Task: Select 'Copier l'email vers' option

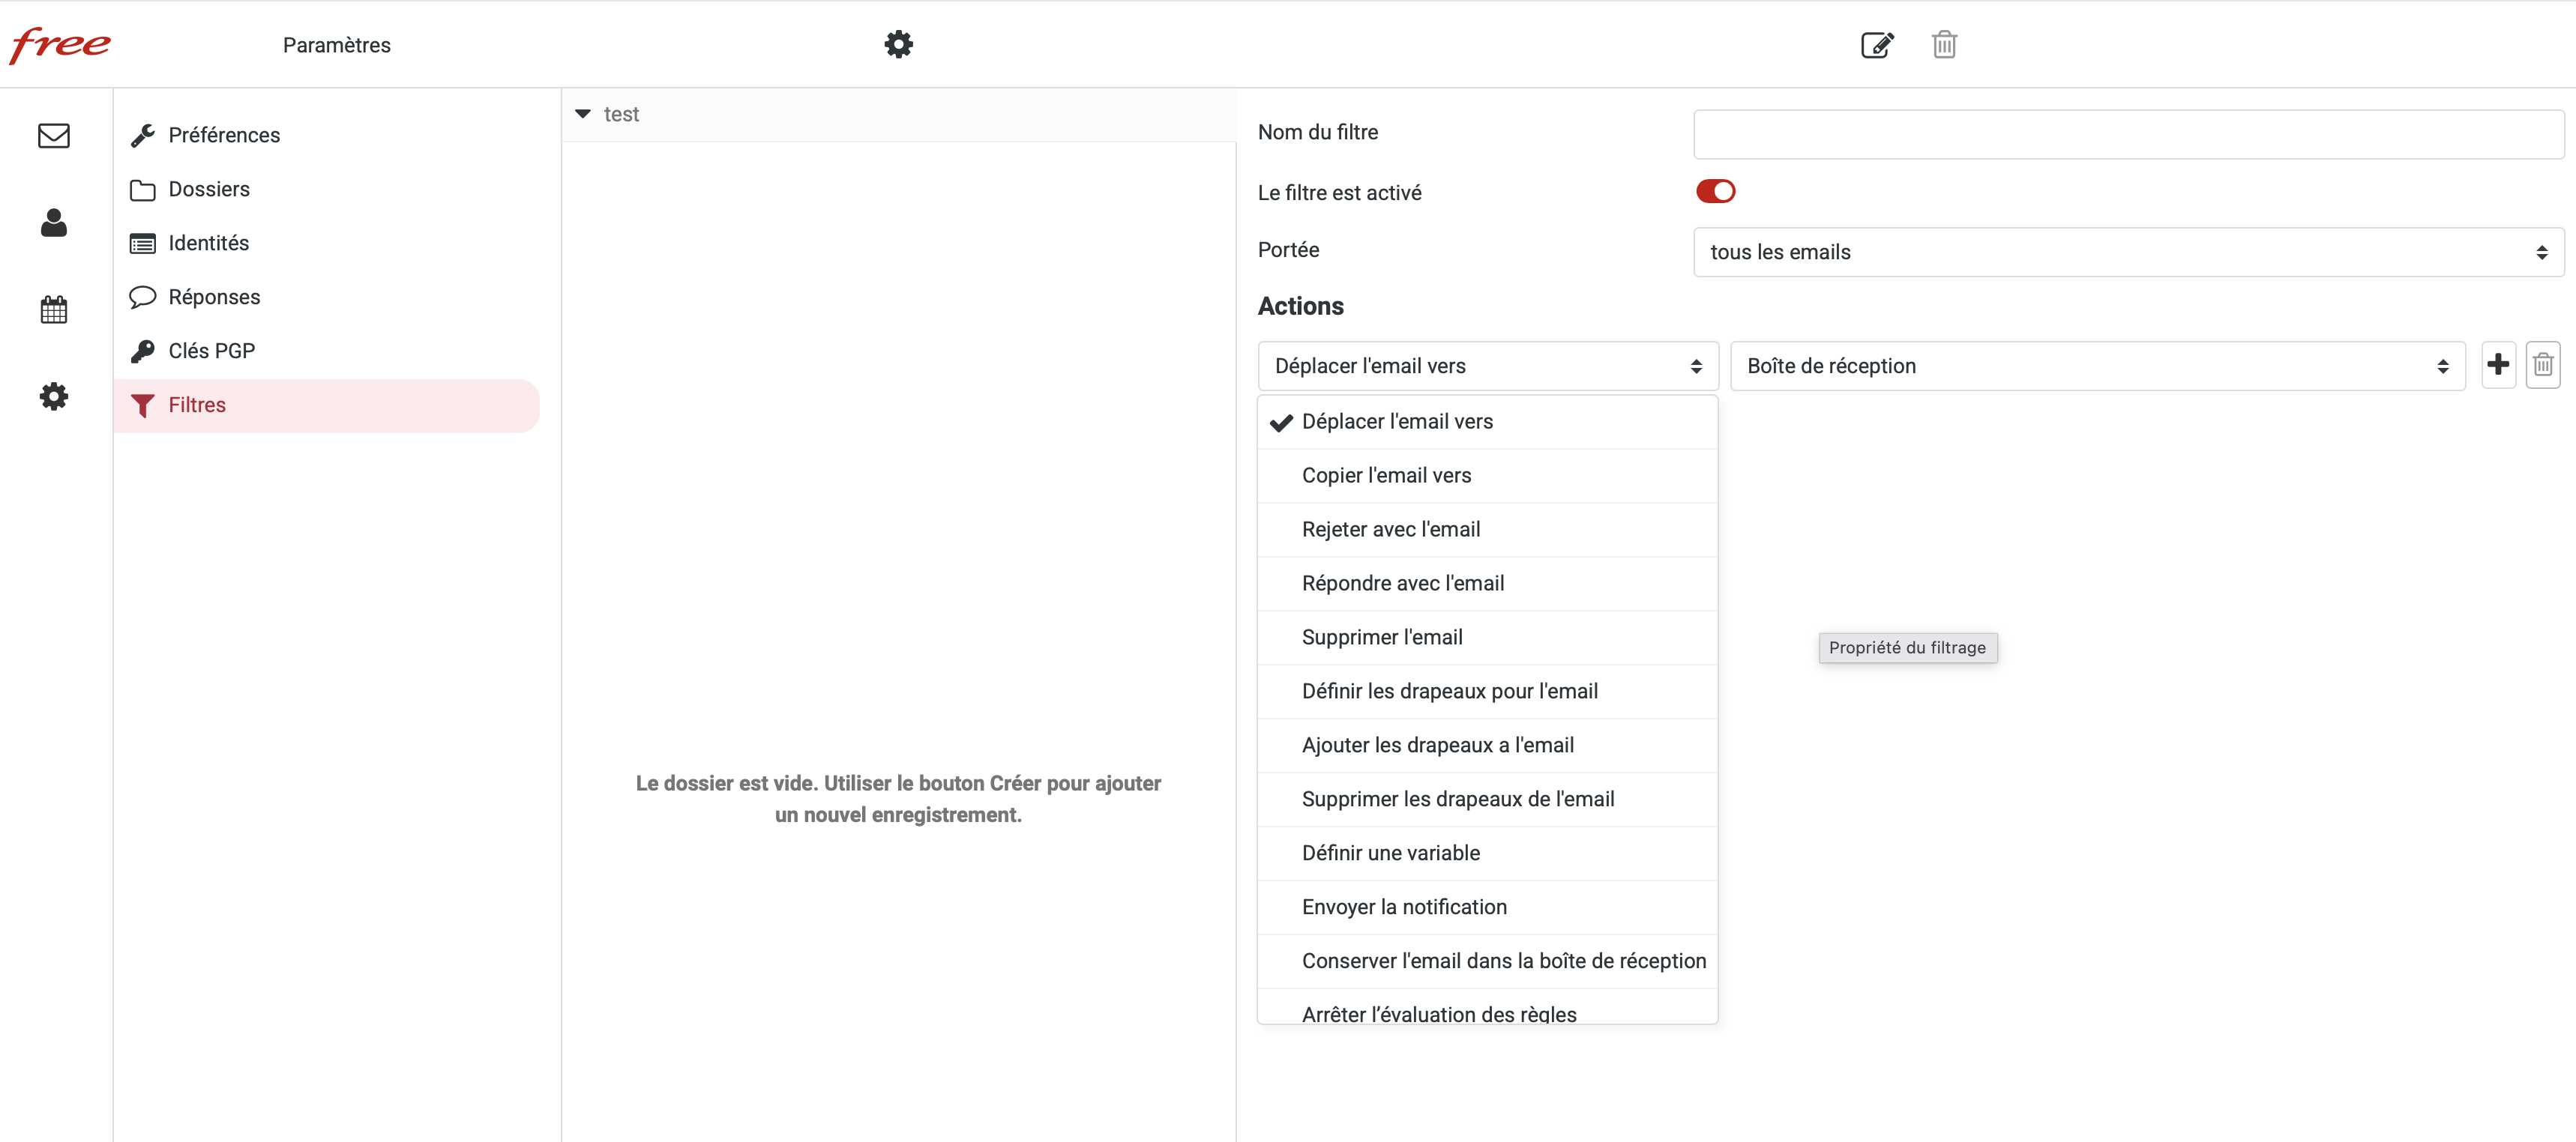Action: [1386, 476]
